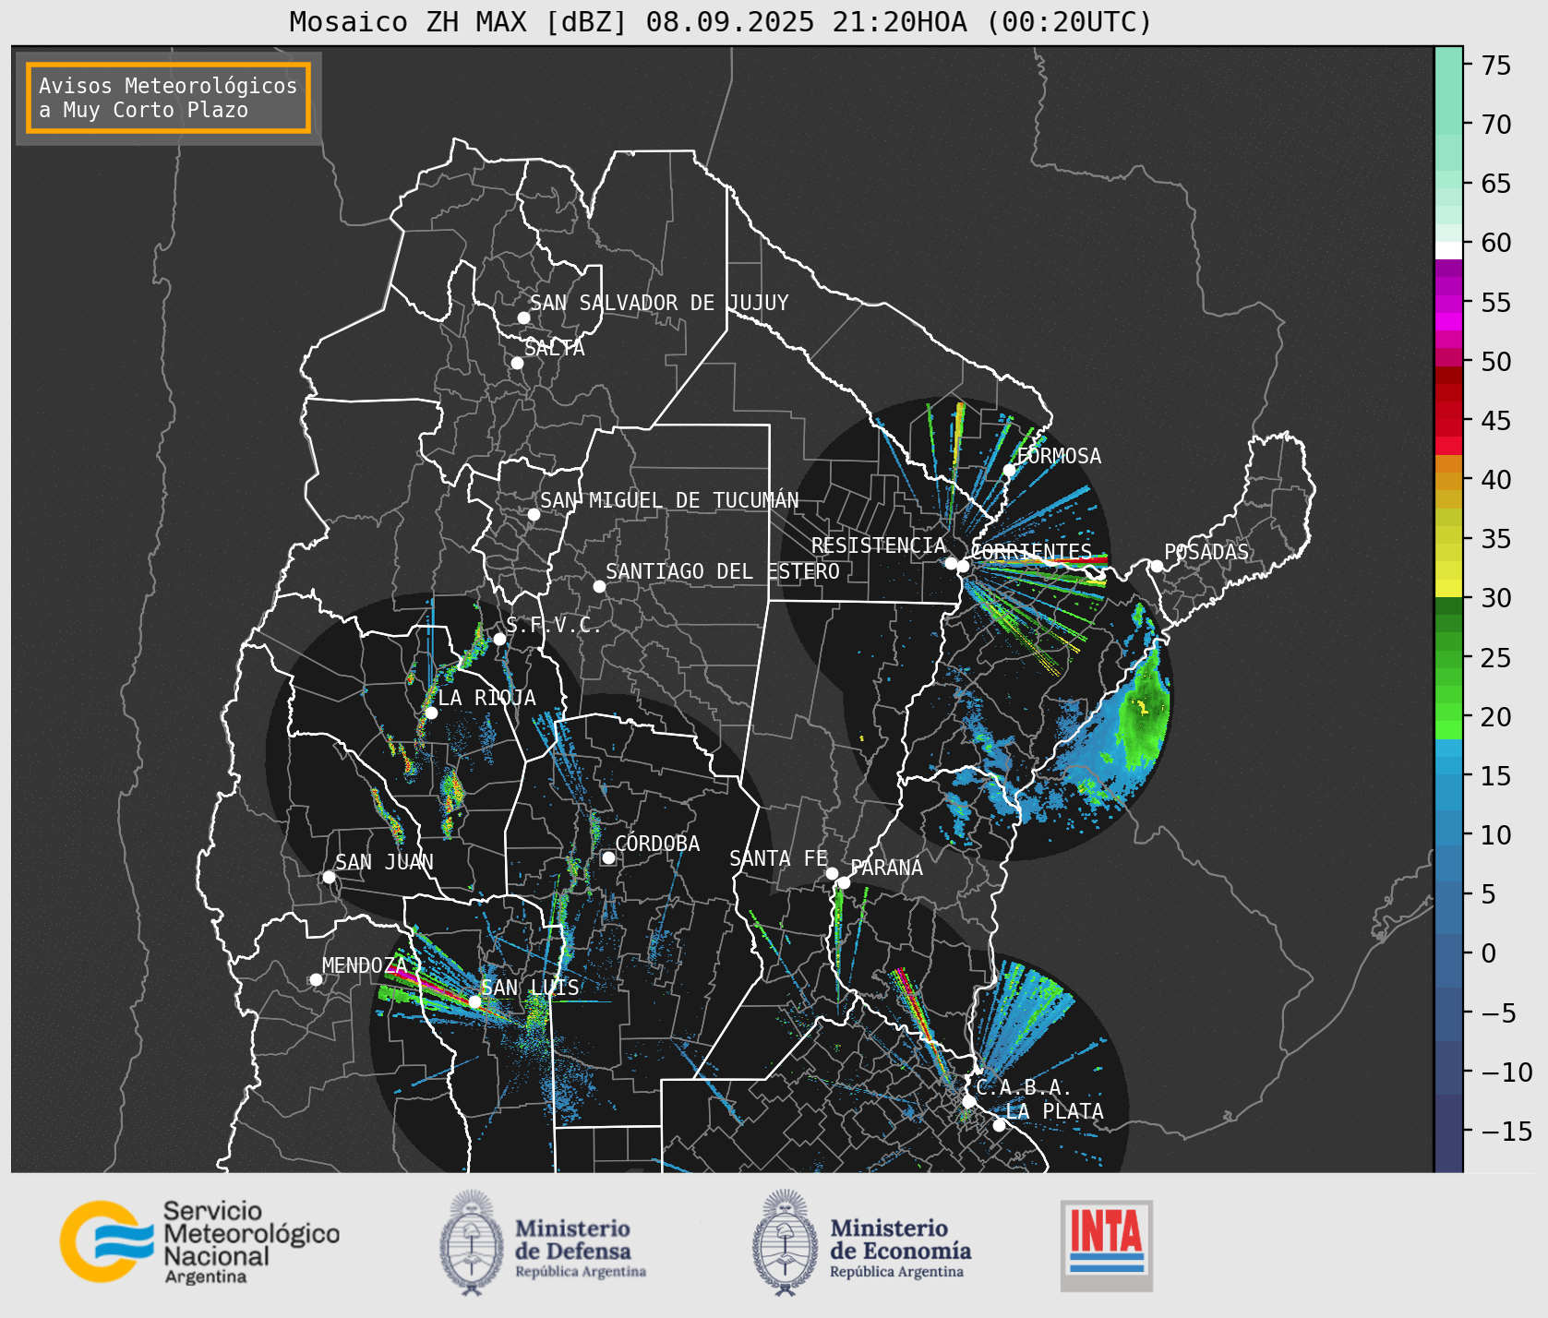Click the CORRIENTES city label
The image size is (1548, 1318).
pos(1032,551)
